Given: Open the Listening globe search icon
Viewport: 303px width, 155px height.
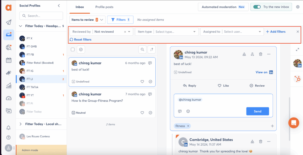Looking at the screenshot, I should tap(9, 47).
